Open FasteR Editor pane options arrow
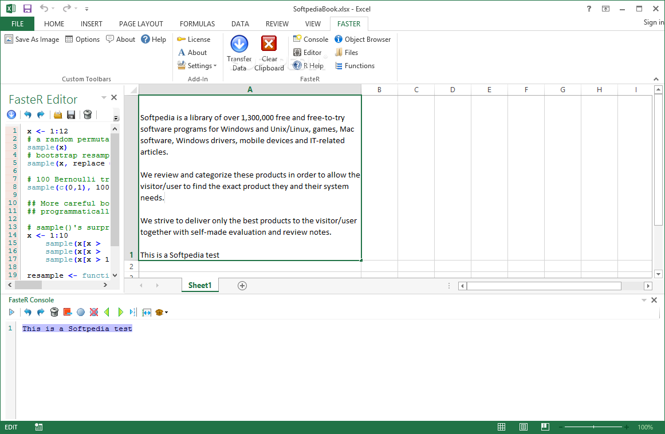This screenshot has width=665, height=434. (x=104, y=97)
